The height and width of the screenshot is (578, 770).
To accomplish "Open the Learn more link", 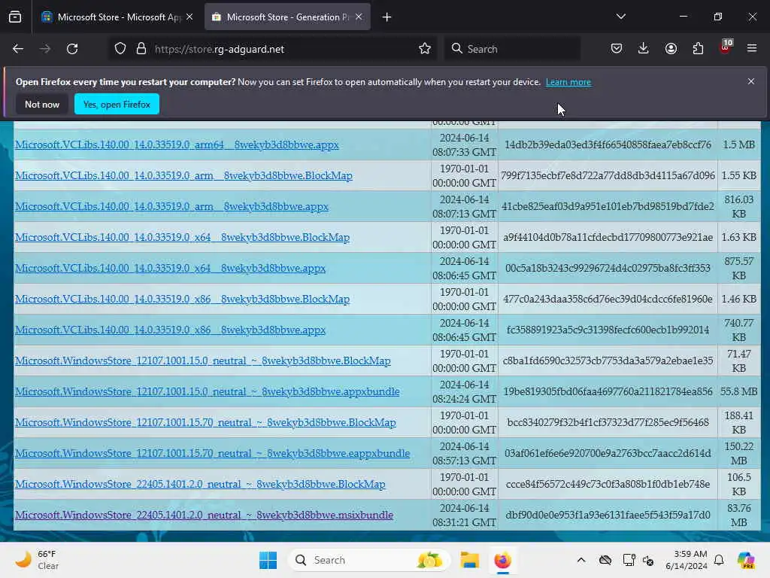I will point(568,82).
